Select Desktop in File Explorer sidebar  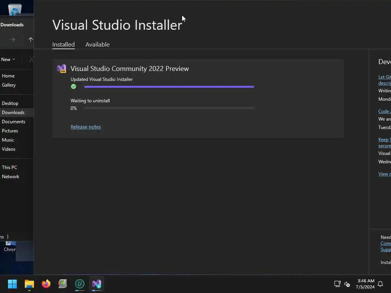(17, 103)
